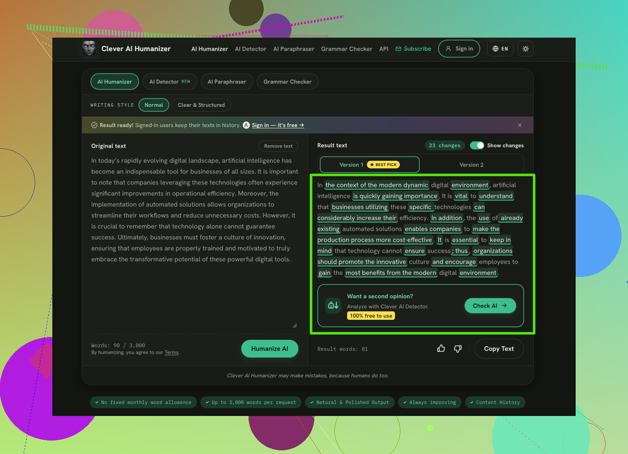Viewport: 628px width, 454px height.
Task: Open the EN language selector
Action: pos(500,49)
